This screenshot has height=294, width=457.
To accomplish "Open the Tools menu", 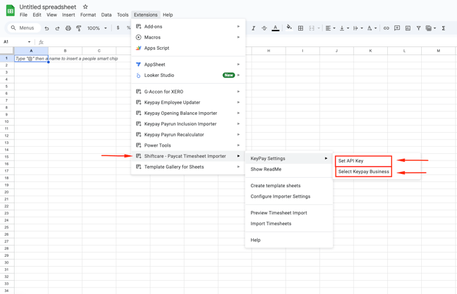I will click(123, 15).
